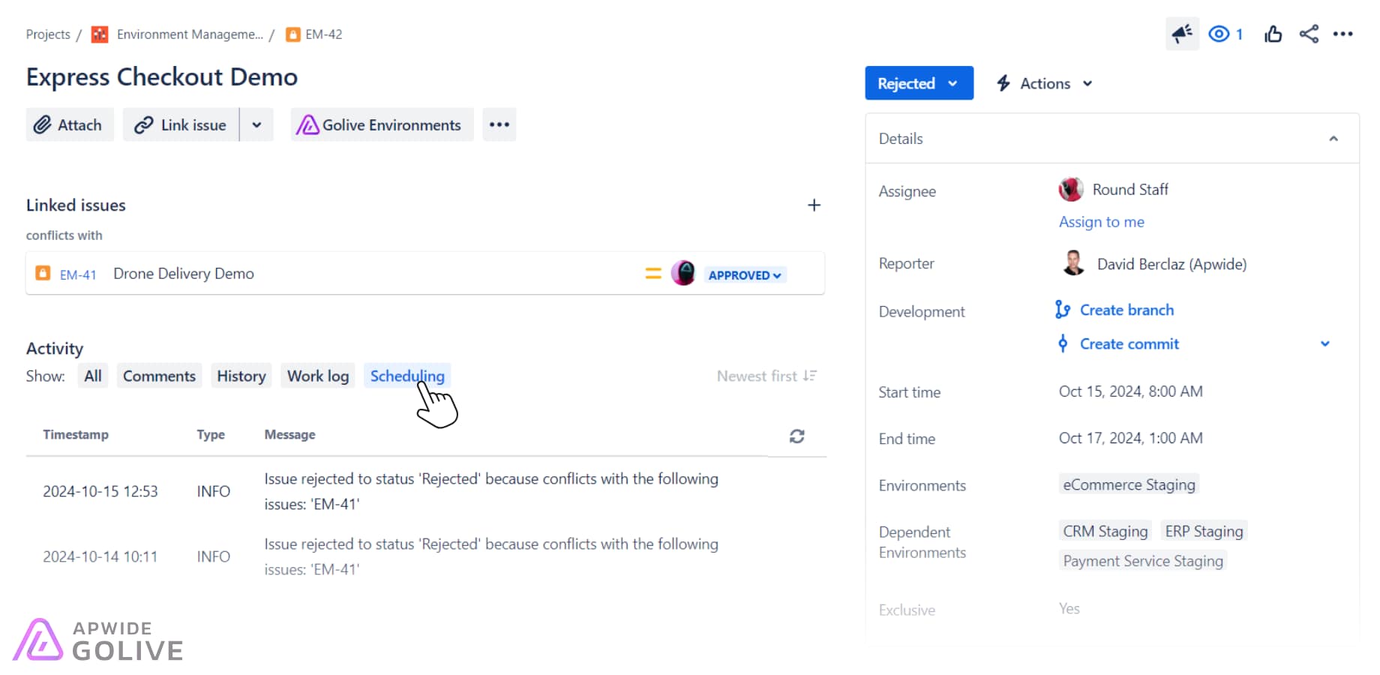Vote with the thumbs-up icon

point(1273,34)
